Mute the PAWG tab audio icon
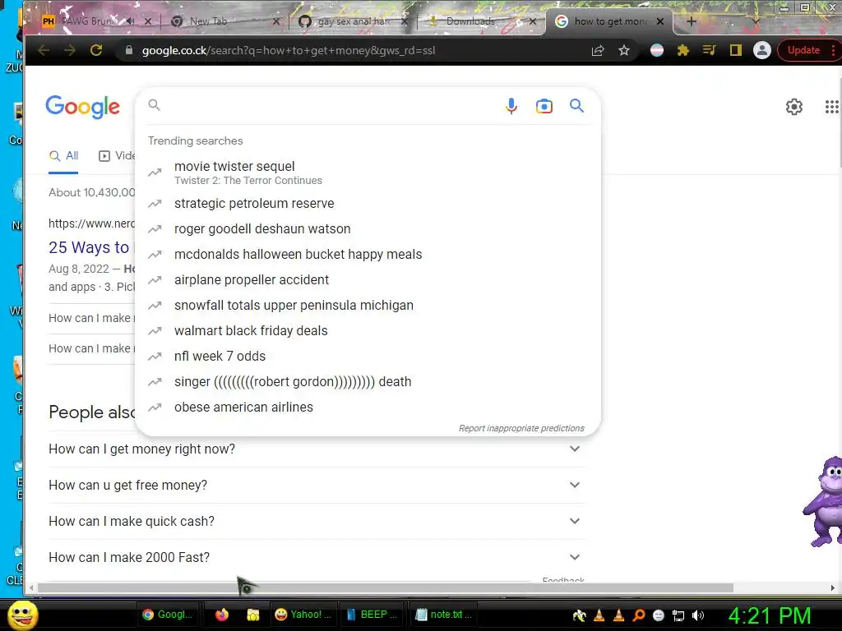The image size is (842, 631). 131,21
